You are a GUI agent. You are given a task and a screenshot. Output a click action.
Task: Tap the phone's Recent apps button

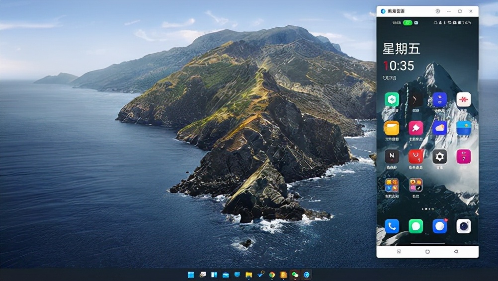[x=399, y=252]
